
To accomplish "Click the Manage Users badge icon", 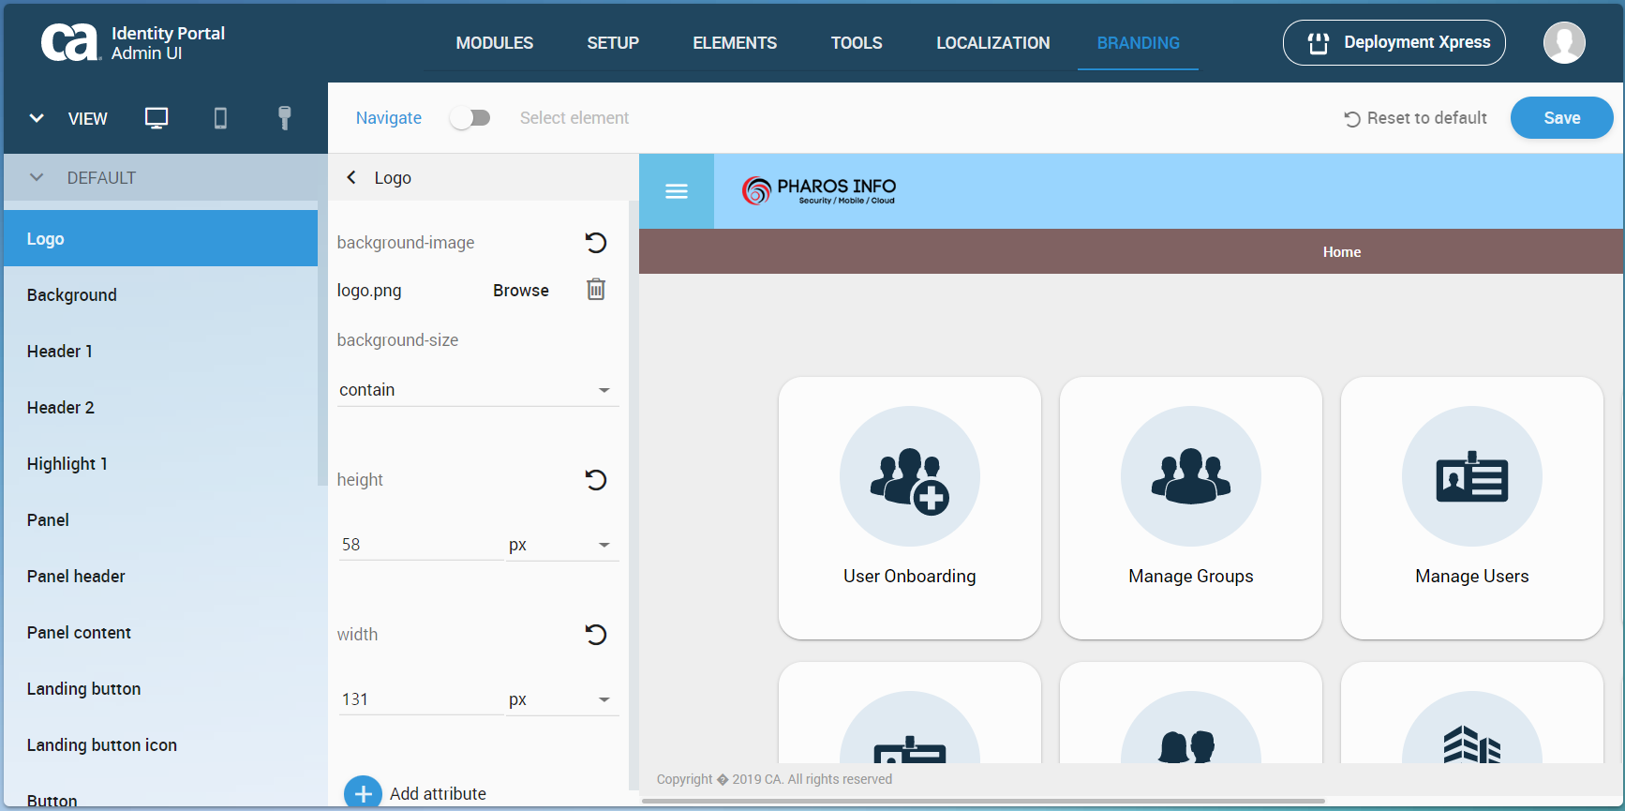I will 1472,476.
